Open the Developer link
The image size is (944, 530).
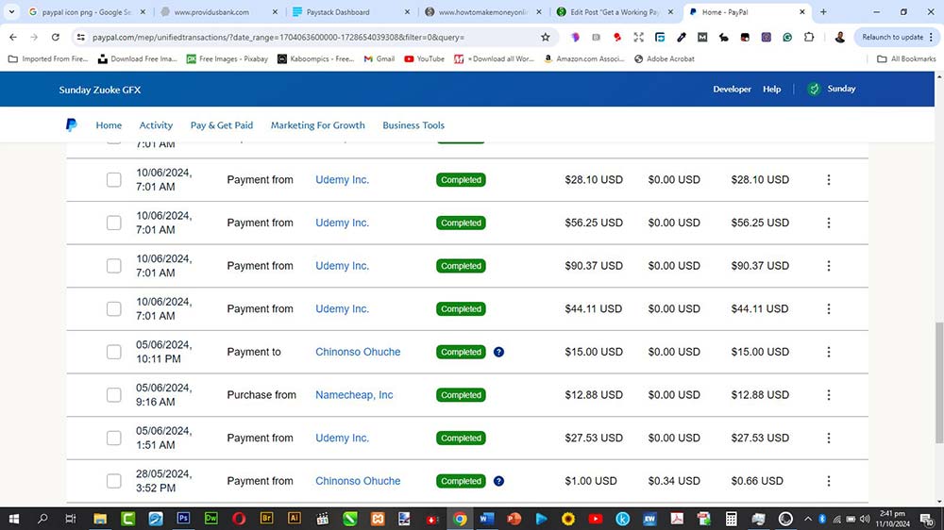(732, 89)
